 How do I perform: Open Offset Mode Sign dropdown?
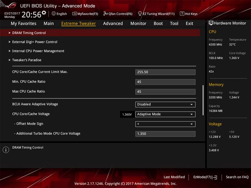coord(165,124)
